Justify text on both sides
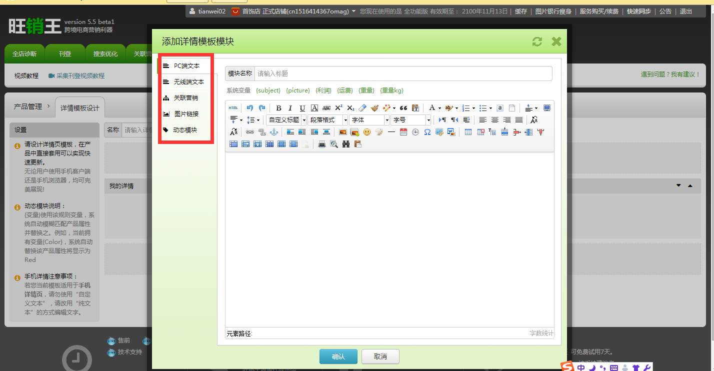The image size is (714, 371). point(519,120)
